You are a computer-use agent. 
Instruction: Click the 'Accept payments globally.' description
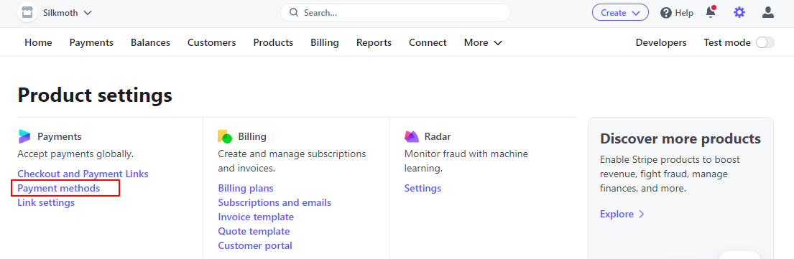pos(75,154)
